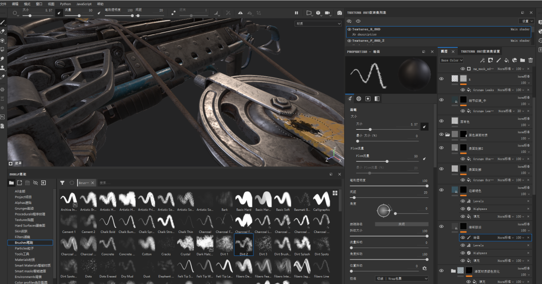Viewport: 542px width, 284px height.
Task: Hide the 边缘褪色 layer
Action: 442,190
